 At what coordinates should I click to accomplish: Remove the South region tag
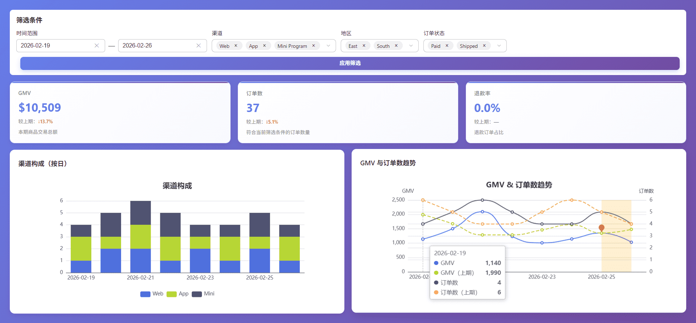tap(396, 46)
